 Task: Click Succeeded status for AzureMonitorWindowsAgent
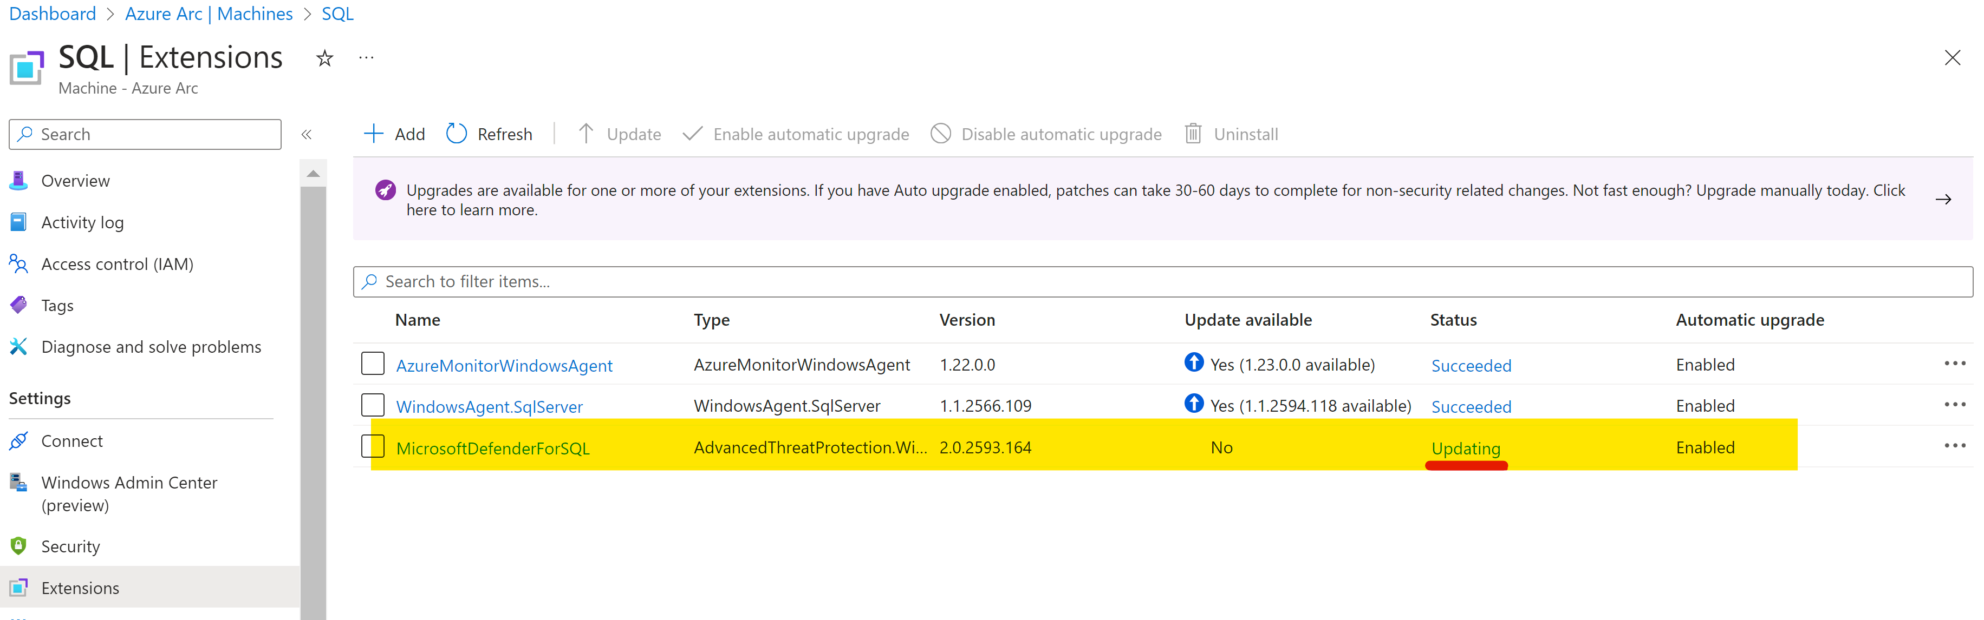coord(1471,365)
